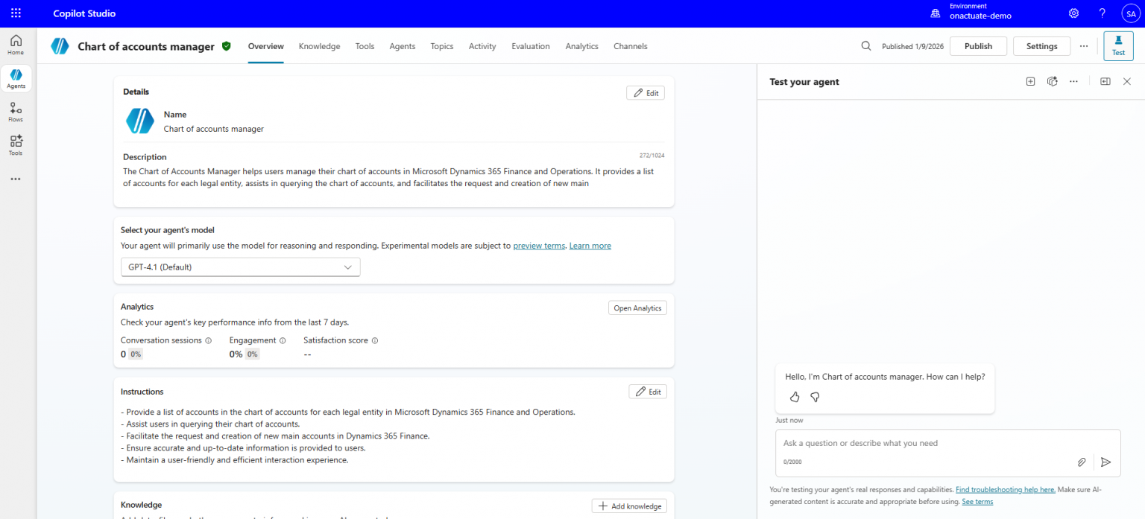The image size is (1145, 519).
Task: Select the Overview tab
Action: [266, 46]
